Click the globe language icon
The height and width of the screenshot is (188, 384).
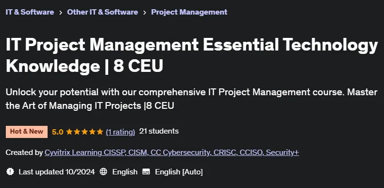click(103, 171)
